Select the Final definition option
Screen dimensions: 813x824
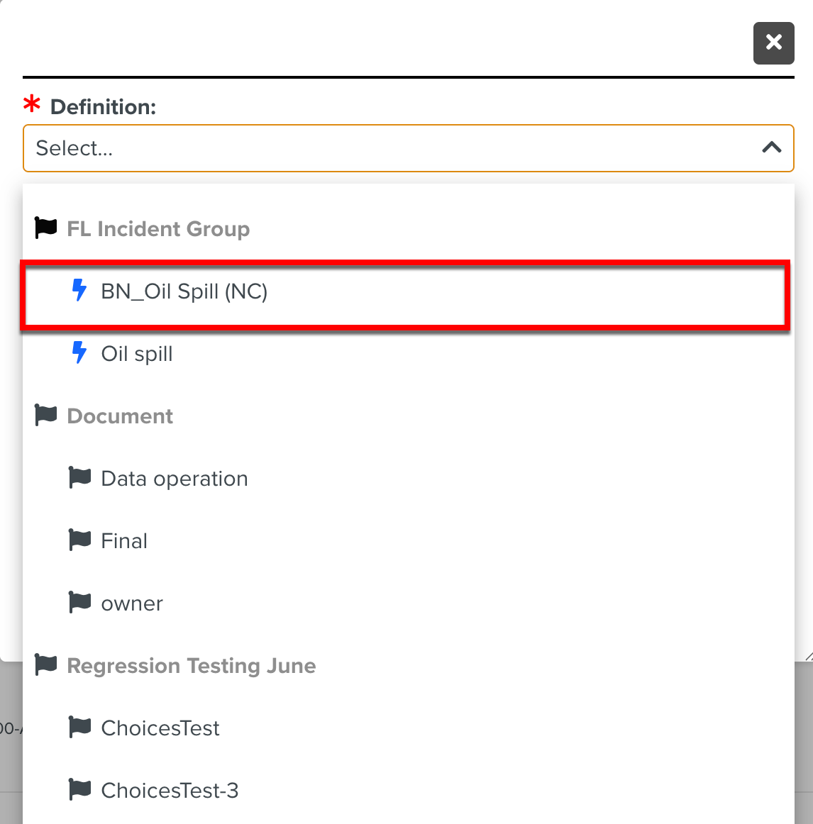point(125,541)
